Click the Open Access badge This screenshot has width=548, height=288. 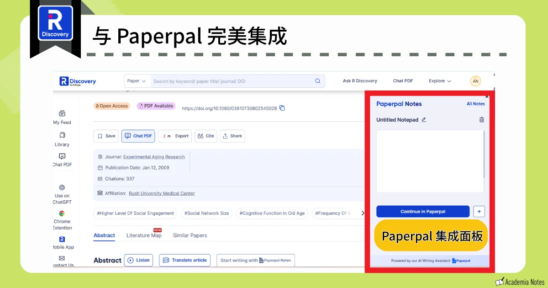pos(112,106)
